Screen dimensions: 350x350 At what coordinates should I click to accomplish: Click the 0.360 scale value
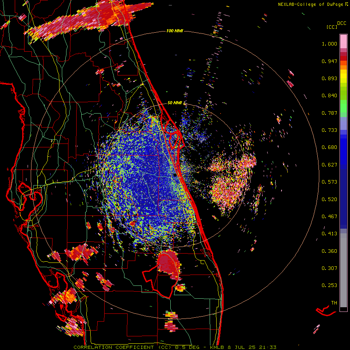click(329, 251)
